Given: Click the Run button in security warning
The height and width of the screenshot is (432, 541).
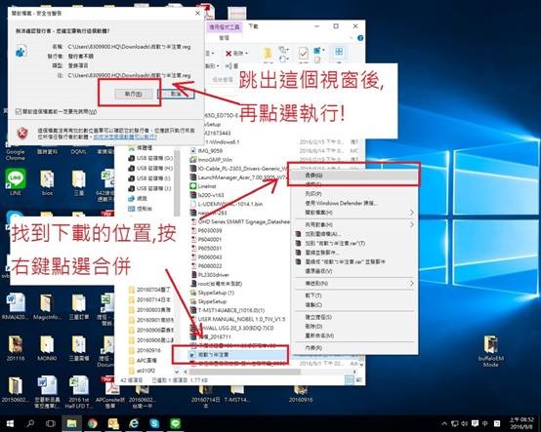Looking at the screenshot, I should pyautogui.click(x=134, y=94).
